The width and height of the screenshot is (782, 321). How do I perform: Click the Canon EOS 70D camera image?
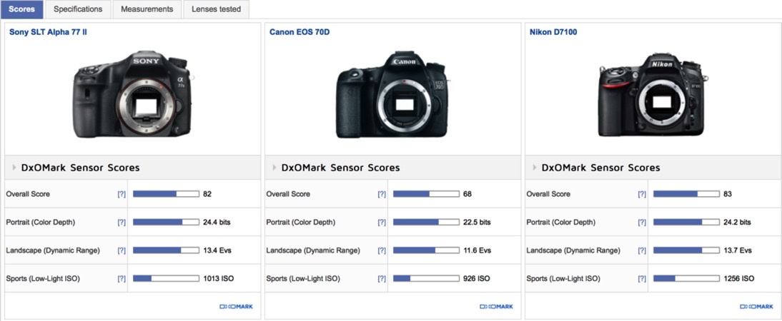(392, 95)
